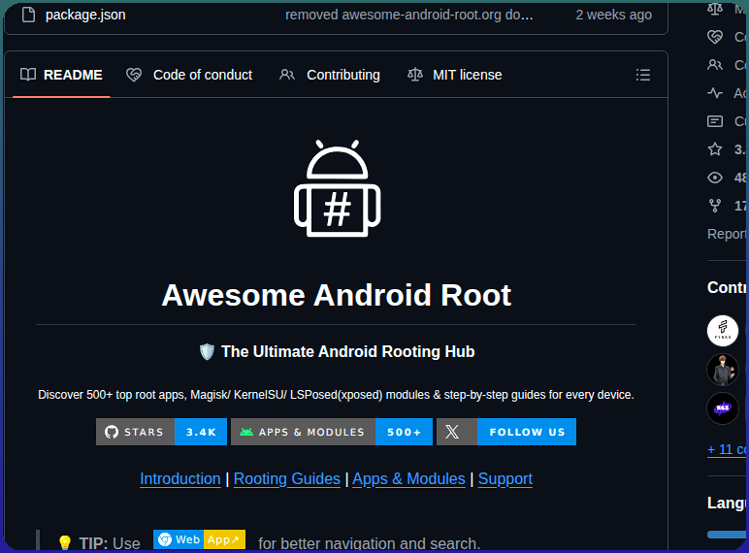Viewport: 749px width, 553px height.
Task: Open the package.json file link
Action: [85, 15]
